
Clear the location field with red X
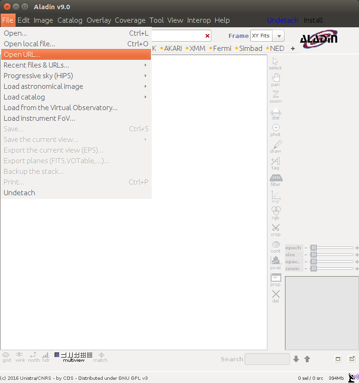207,36
